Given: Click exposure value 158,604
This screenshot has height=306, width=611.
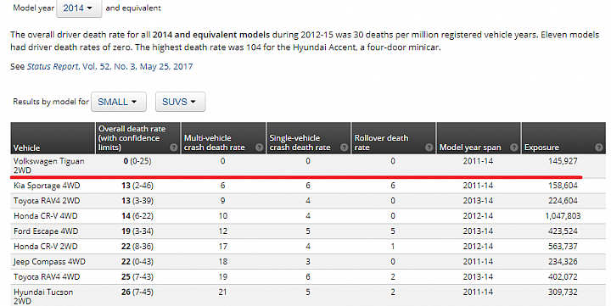Looking at the screenshot, I should click(563, 186).
